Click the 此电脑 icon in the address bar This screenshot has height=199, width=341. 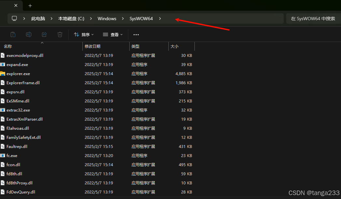[x=38, y=19]
